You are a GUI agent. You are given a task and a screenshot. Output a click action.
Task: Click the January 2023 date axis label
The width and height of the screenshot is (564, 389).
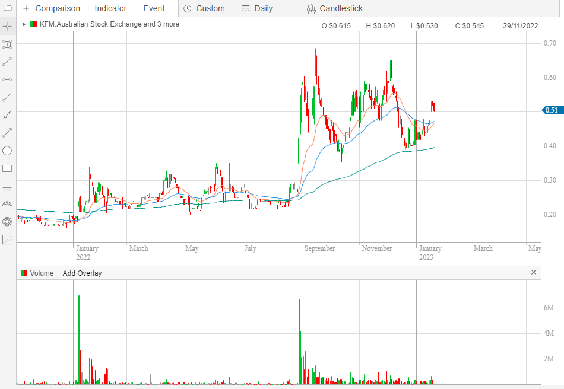[430, 253]
